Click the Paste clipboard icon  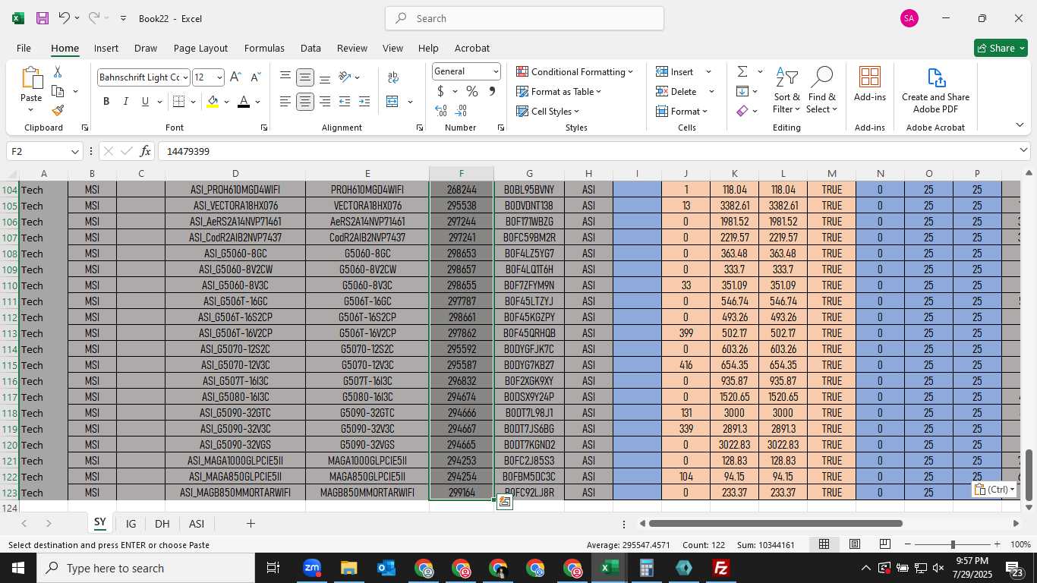pyautogui.click(x=31, y=78)
